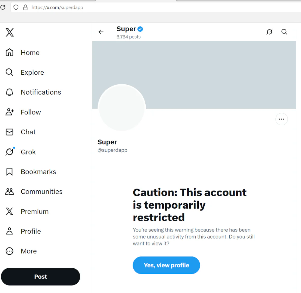Screen dimensions: 301x293
Task: Click the Post button
Action: (40, 276)
